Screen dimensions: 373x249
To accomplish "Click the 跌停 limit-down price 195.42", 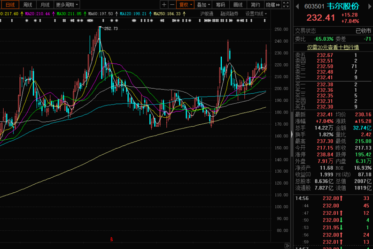I will click(x=363, y=155).
